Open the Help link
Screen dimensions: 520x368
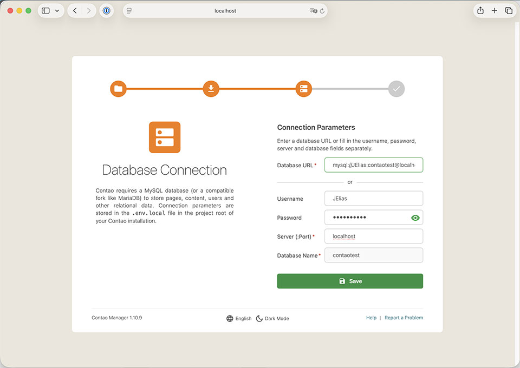click(371, 318)
